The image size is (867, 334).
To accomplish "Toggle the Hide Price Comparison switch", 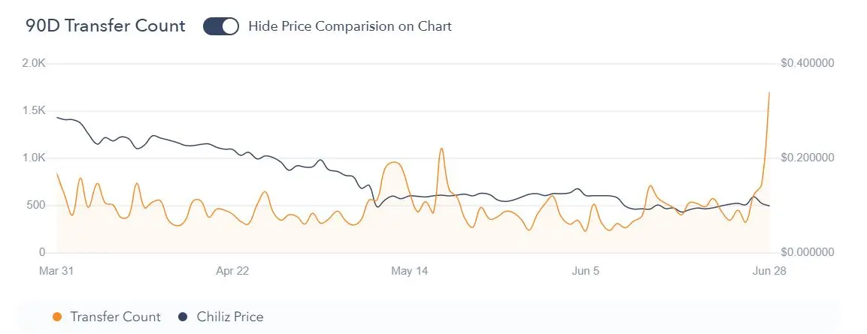I will tap(221, 26).
